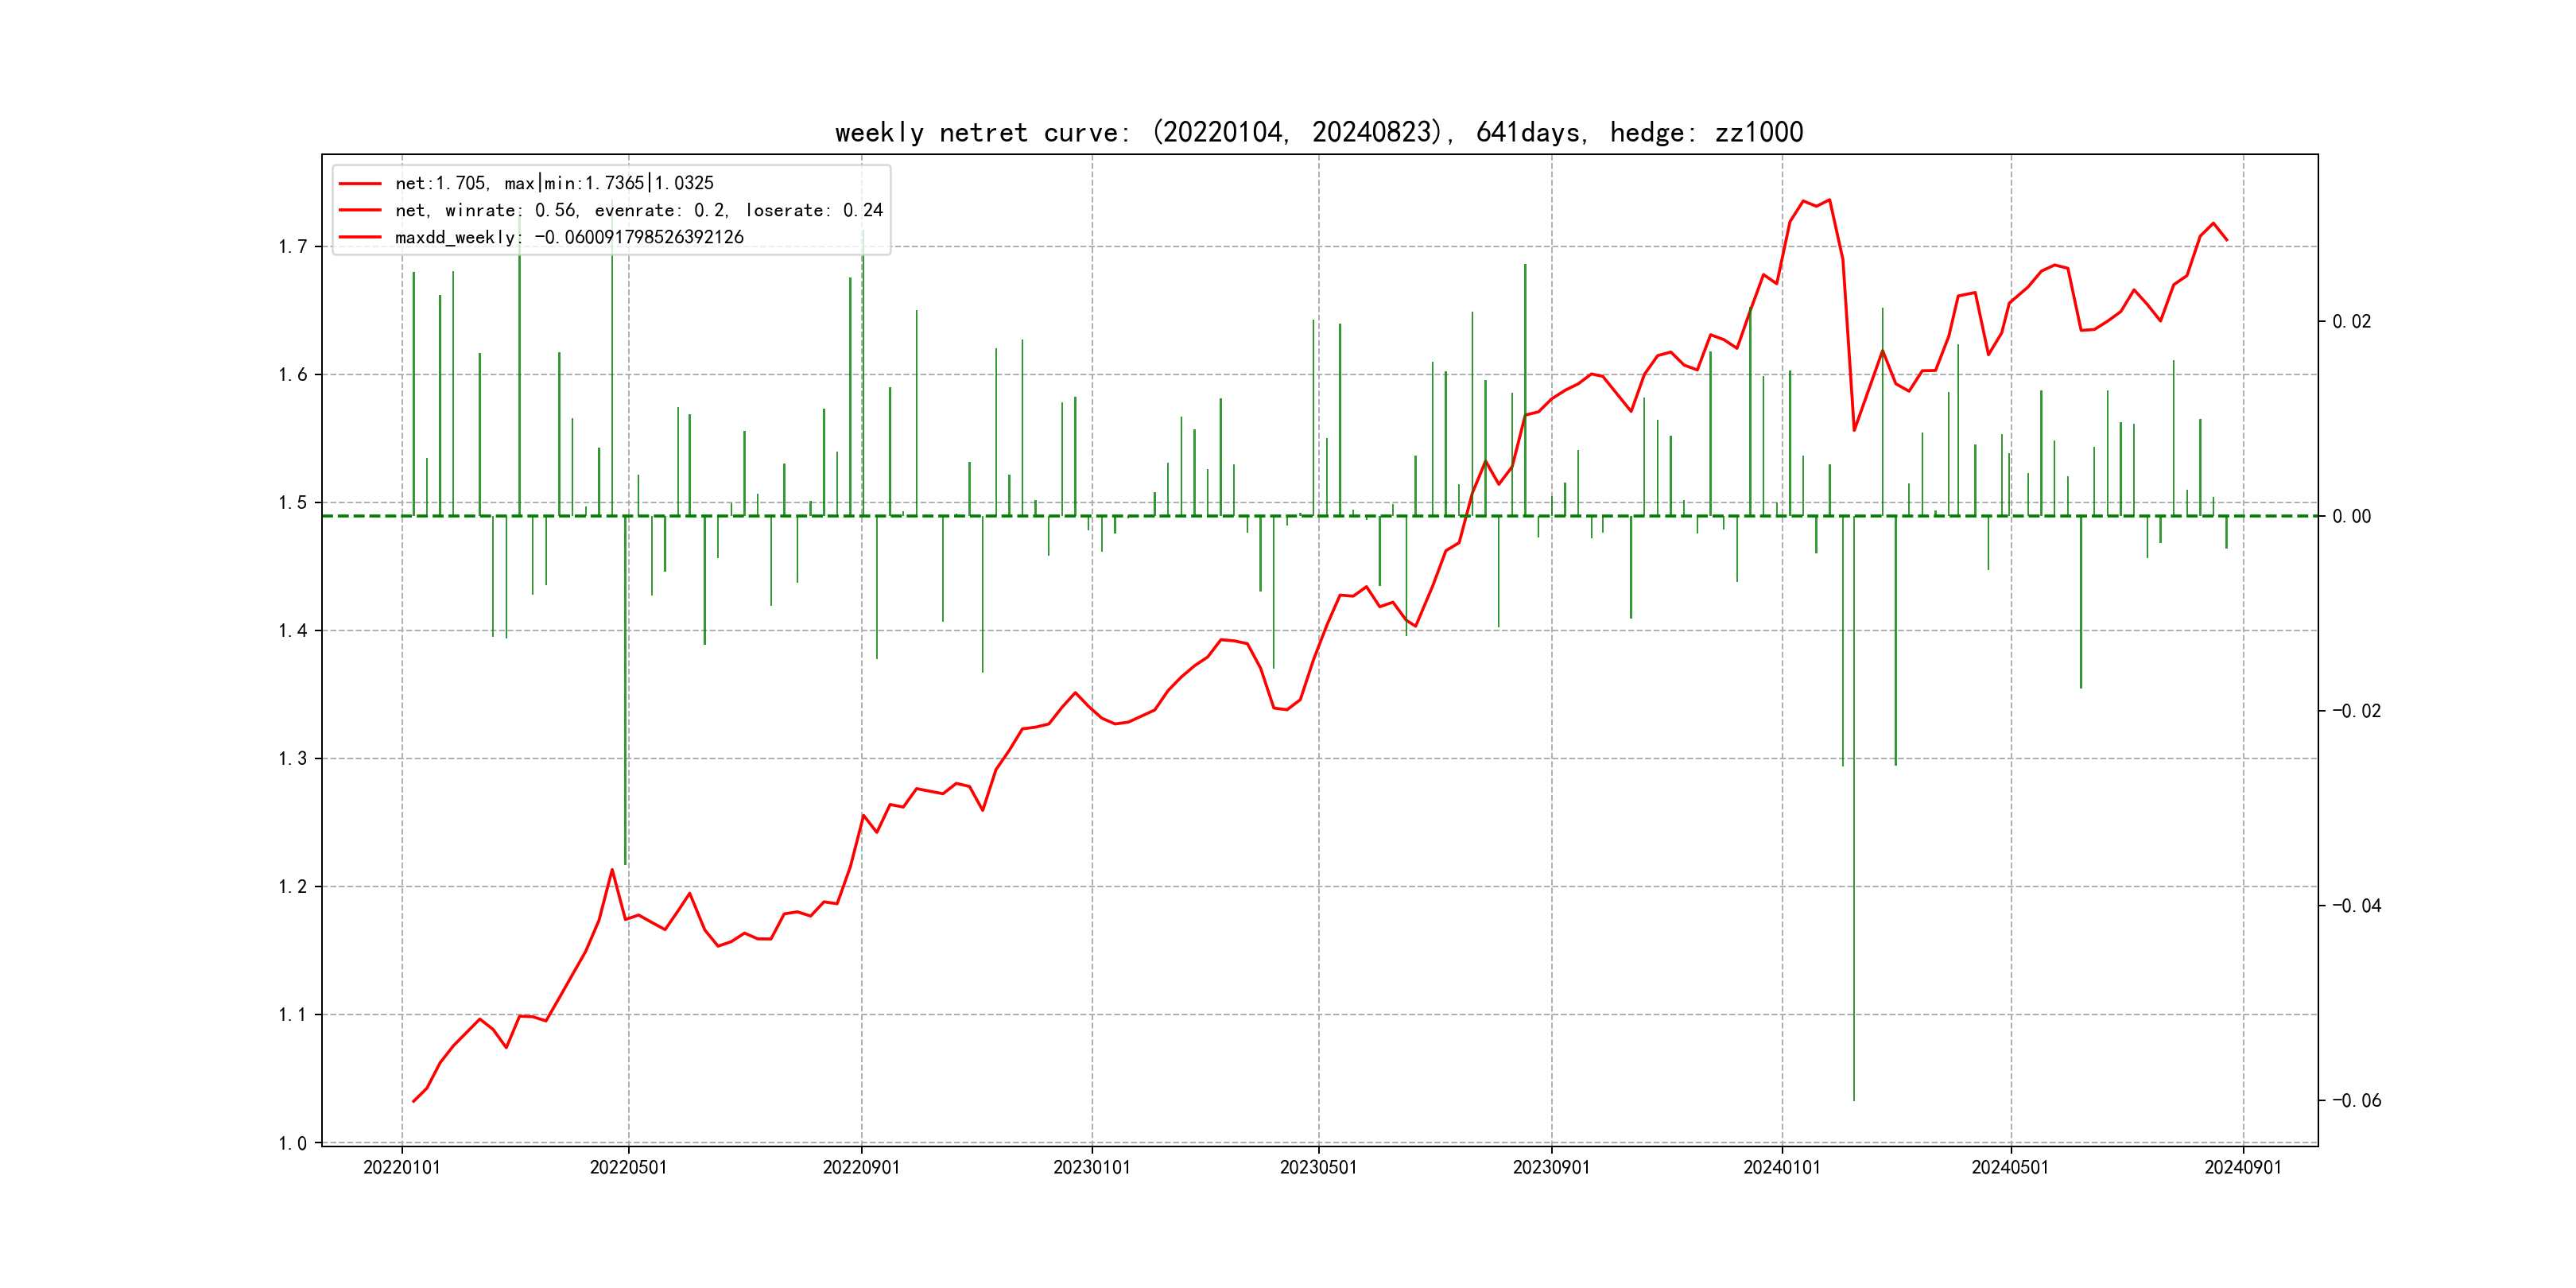The width and height of the screenshot is (2576, 1288).
Task: Click the 20230501 x-axis date label
Action: (1318, 1167)
